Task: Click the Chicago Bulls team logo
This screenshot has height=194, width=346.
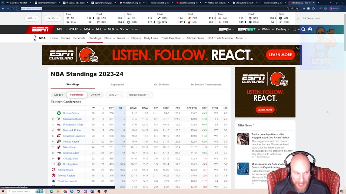Action: pos(59,158)
